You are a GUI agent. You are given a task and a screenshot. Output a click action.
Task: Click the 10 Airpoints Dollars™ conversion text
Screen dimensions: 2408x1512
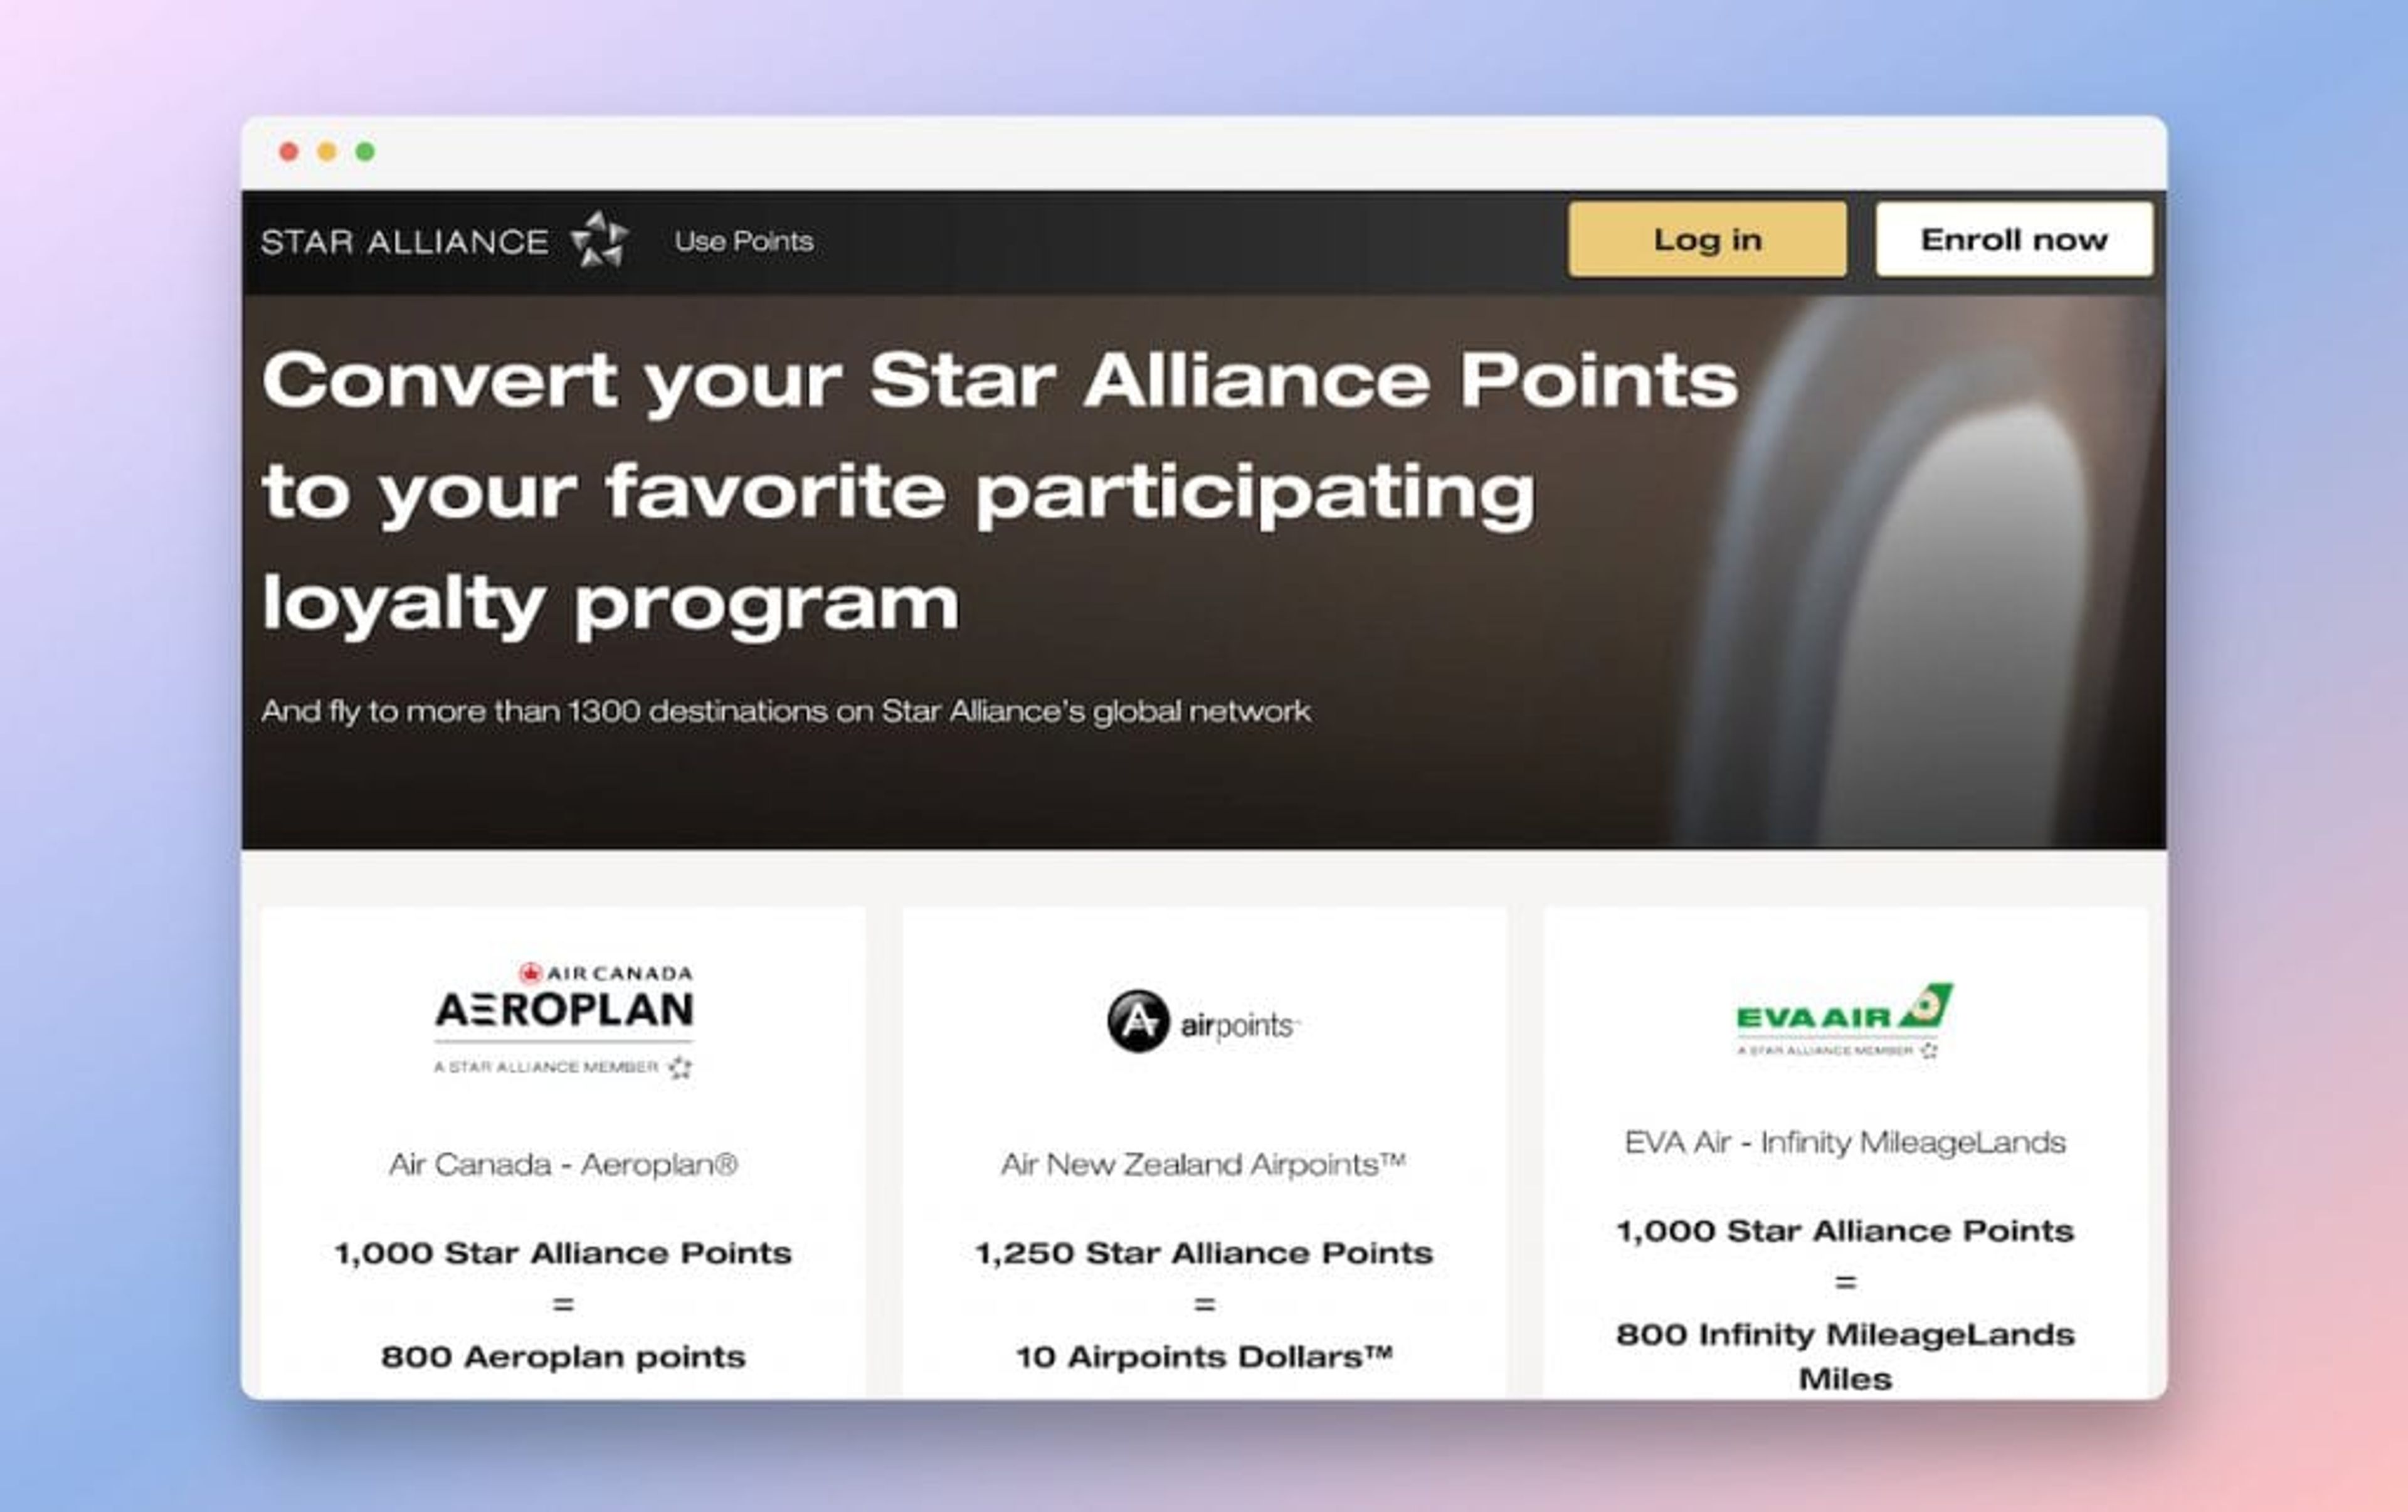click(x=1204, y=1356)
